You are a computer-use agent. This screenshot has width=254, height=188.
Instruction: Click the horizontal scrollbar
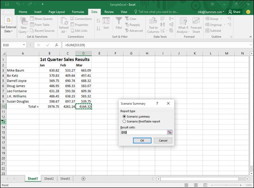[199, 179]
